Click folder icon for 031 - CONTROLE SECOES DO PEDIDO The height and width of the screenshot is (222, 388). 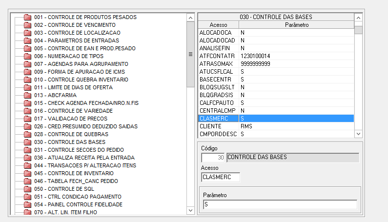tap(27, 150)
